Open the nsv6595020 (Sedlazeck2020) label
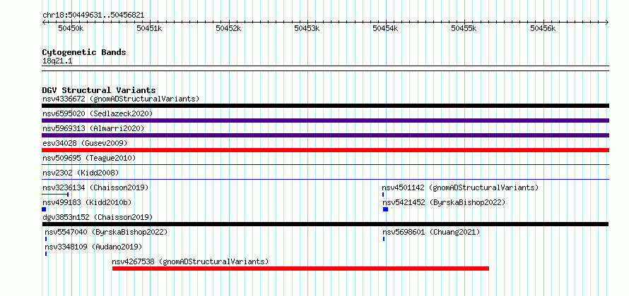The height and width of the screenshot is (296, 629). (x=98, y=113)
